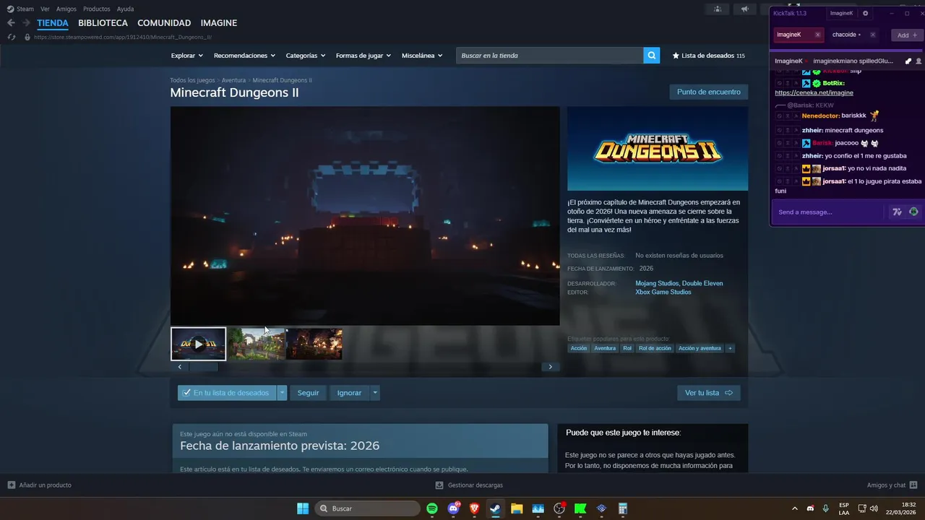Image resolution: width=925 pixels, height=520 pixels.
Task: Open the Calculator from the taskbar
Action: [x=622, y=508]
